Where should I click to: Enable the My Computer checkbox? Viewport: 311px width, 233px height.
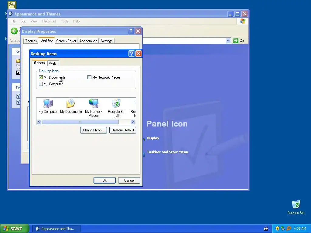(x=41, y=84)
